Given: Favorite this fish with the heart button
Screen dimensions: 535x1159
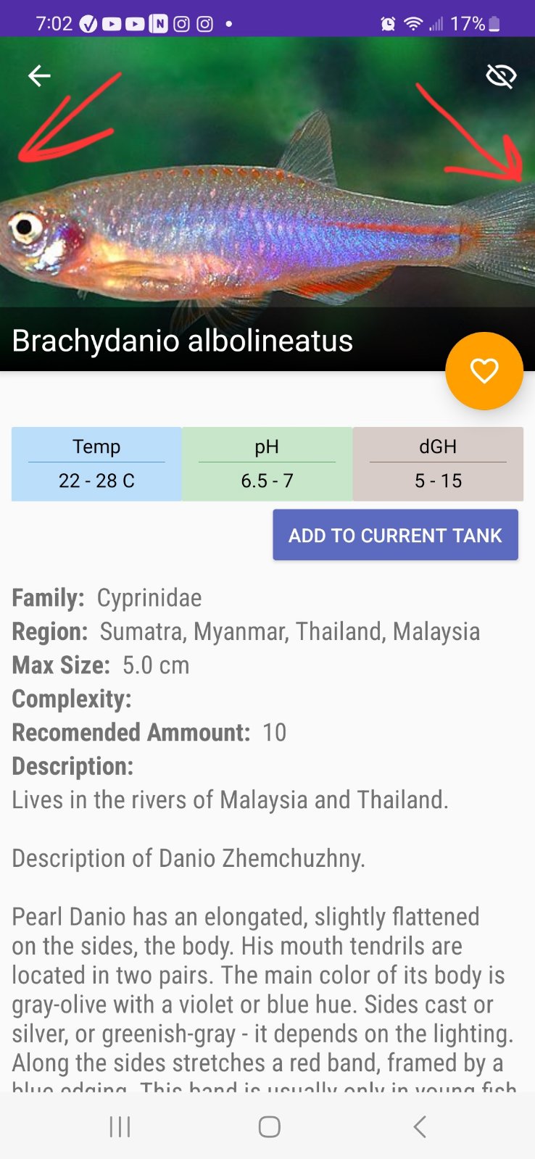Looking at the screenshot, I should (484, 371).
